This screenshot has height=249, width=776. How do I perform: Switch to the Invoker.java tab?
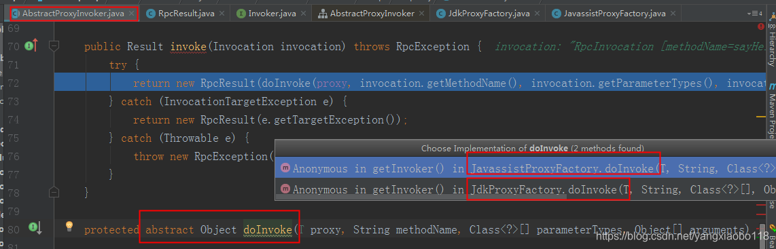[270, 14]
